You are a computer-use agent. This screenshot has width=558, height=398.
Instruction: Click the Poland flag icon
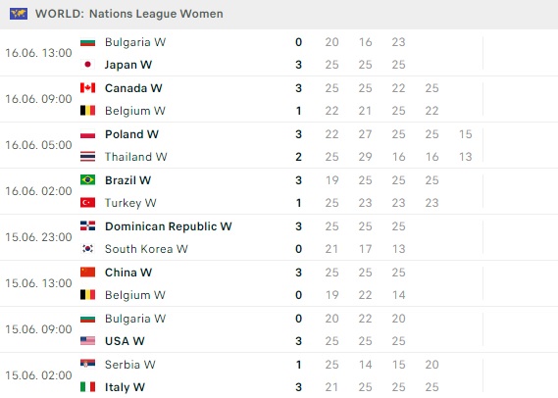[87, 134]
